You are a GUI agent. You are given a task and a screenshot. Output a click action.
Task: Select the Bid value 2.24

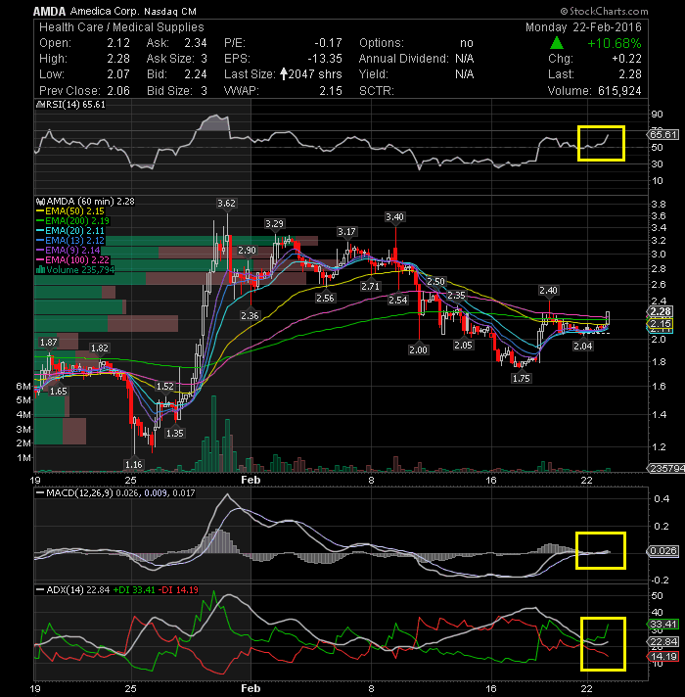point(196,74)
